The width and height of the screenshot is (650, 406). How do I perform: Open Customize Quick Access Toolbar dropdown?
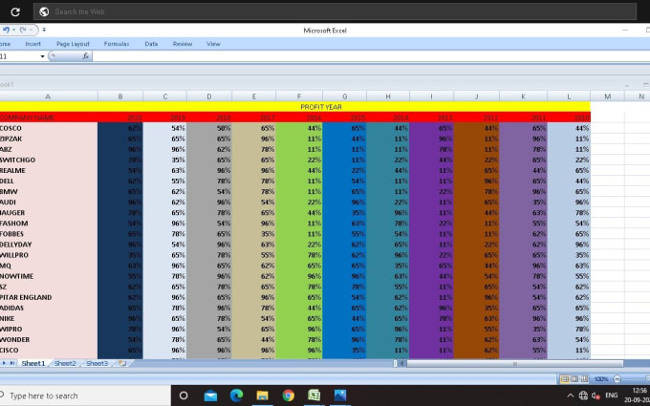[44, 30]
